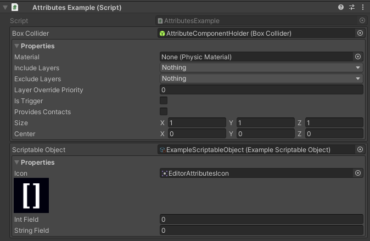Click the Size Y input field

[x=266, y=123]
